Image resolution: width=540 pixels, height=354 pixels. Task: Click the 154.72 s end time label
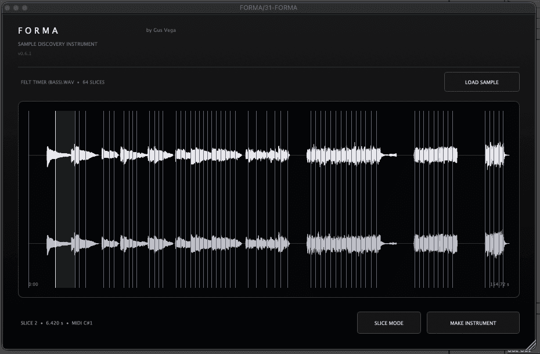pyautogui.click(x=499, y=284)
